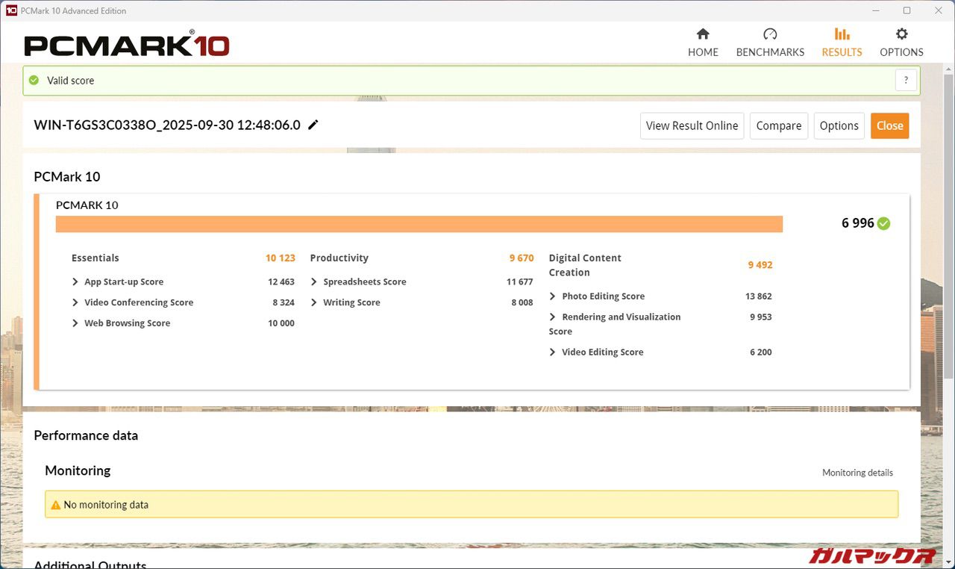955x569 pixels.
Task: Expand the Writing Score row
Action: (314, 302)
